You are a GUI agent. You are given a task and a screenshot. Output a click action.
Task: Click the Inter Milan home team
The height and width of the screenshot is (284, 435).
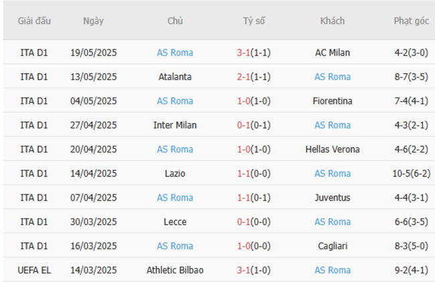[x=175, y=125]
